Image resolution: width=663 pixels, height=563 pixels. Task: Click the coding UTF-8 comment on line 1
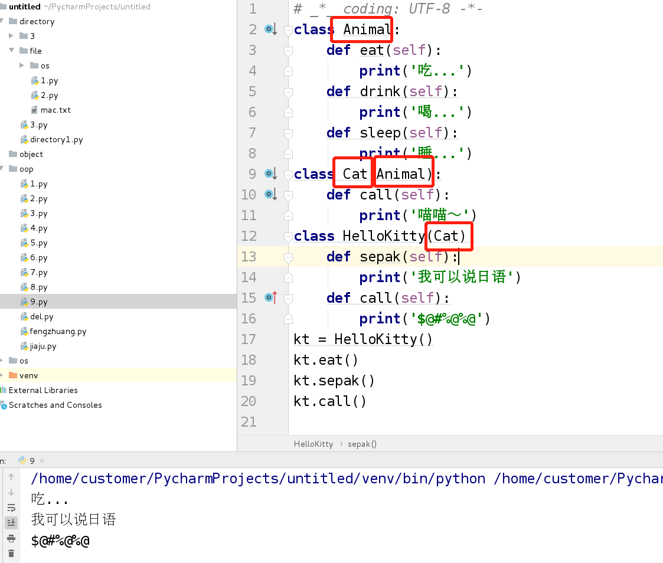click(x=388, y=8)
